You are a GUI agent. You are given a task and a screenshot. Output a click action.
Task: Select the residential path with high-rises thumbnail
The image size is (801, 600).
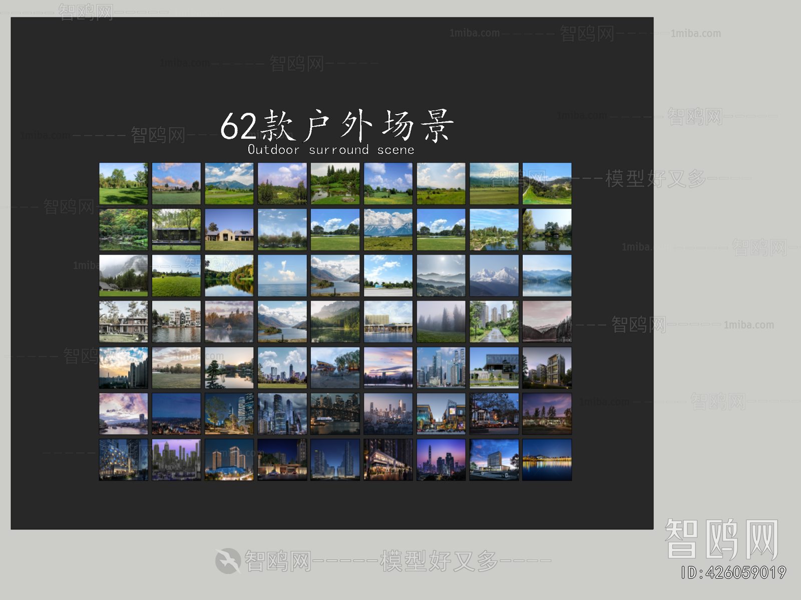(x=494, y=321)
